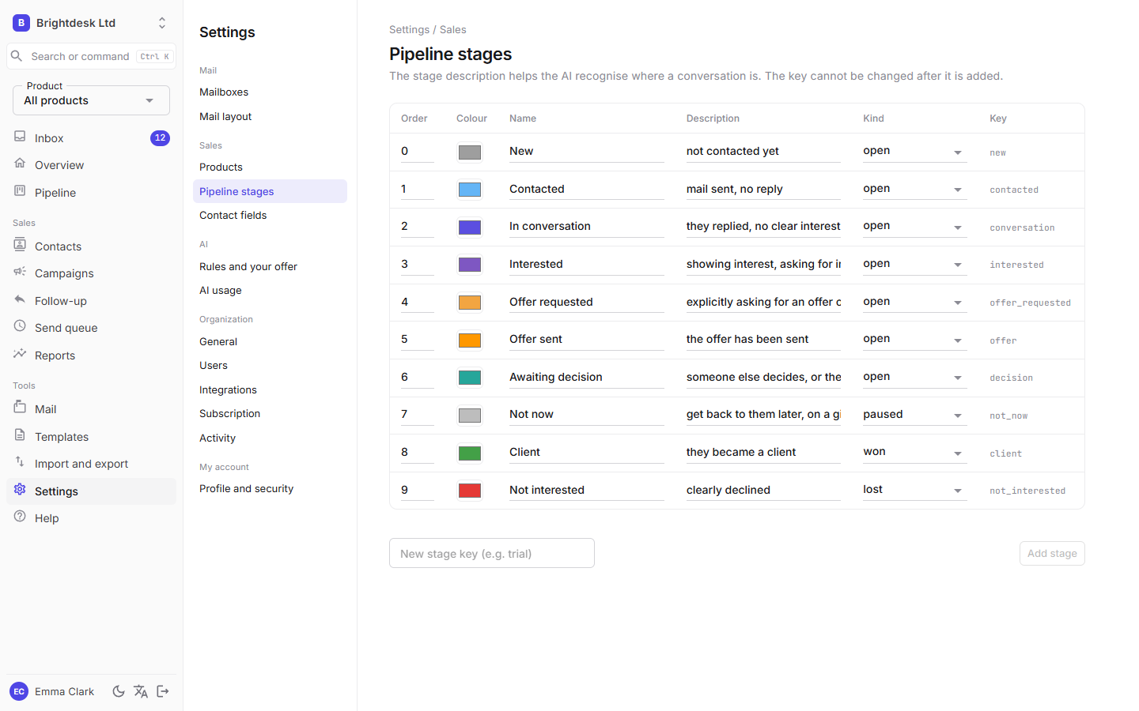Image resolution: width=1139 pixels, height=711 pixels.
Task: Click the Help question mark icon
Action: [20, 517]
